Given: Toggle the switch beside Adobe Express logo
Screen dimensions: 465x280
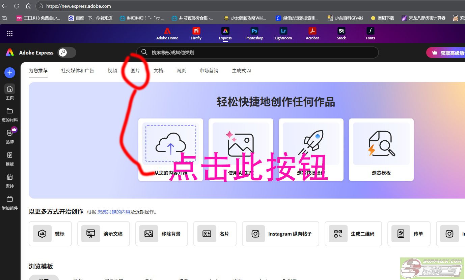Looking at the screenshot, I should tap(66, 53).
